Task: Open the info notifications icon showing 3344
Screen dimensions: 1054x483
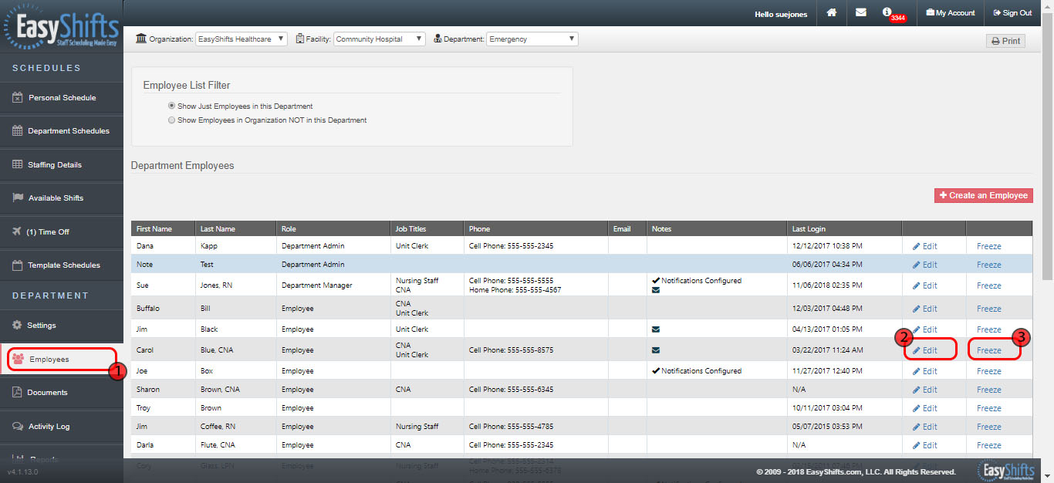Action: pyautogui.click(x=893, y=14)
